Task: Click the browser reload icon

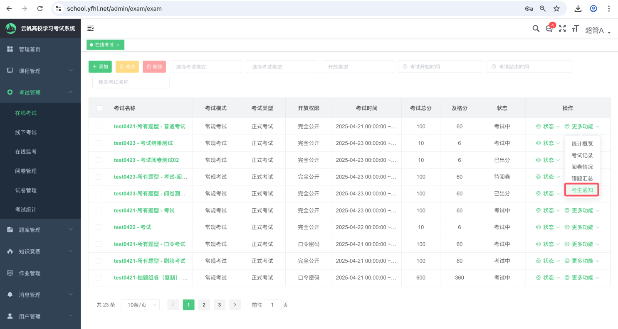Action: coord(40,8)
